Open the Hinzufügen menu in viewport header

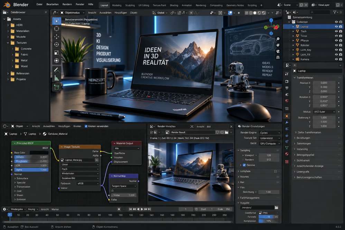coord(121,13)
